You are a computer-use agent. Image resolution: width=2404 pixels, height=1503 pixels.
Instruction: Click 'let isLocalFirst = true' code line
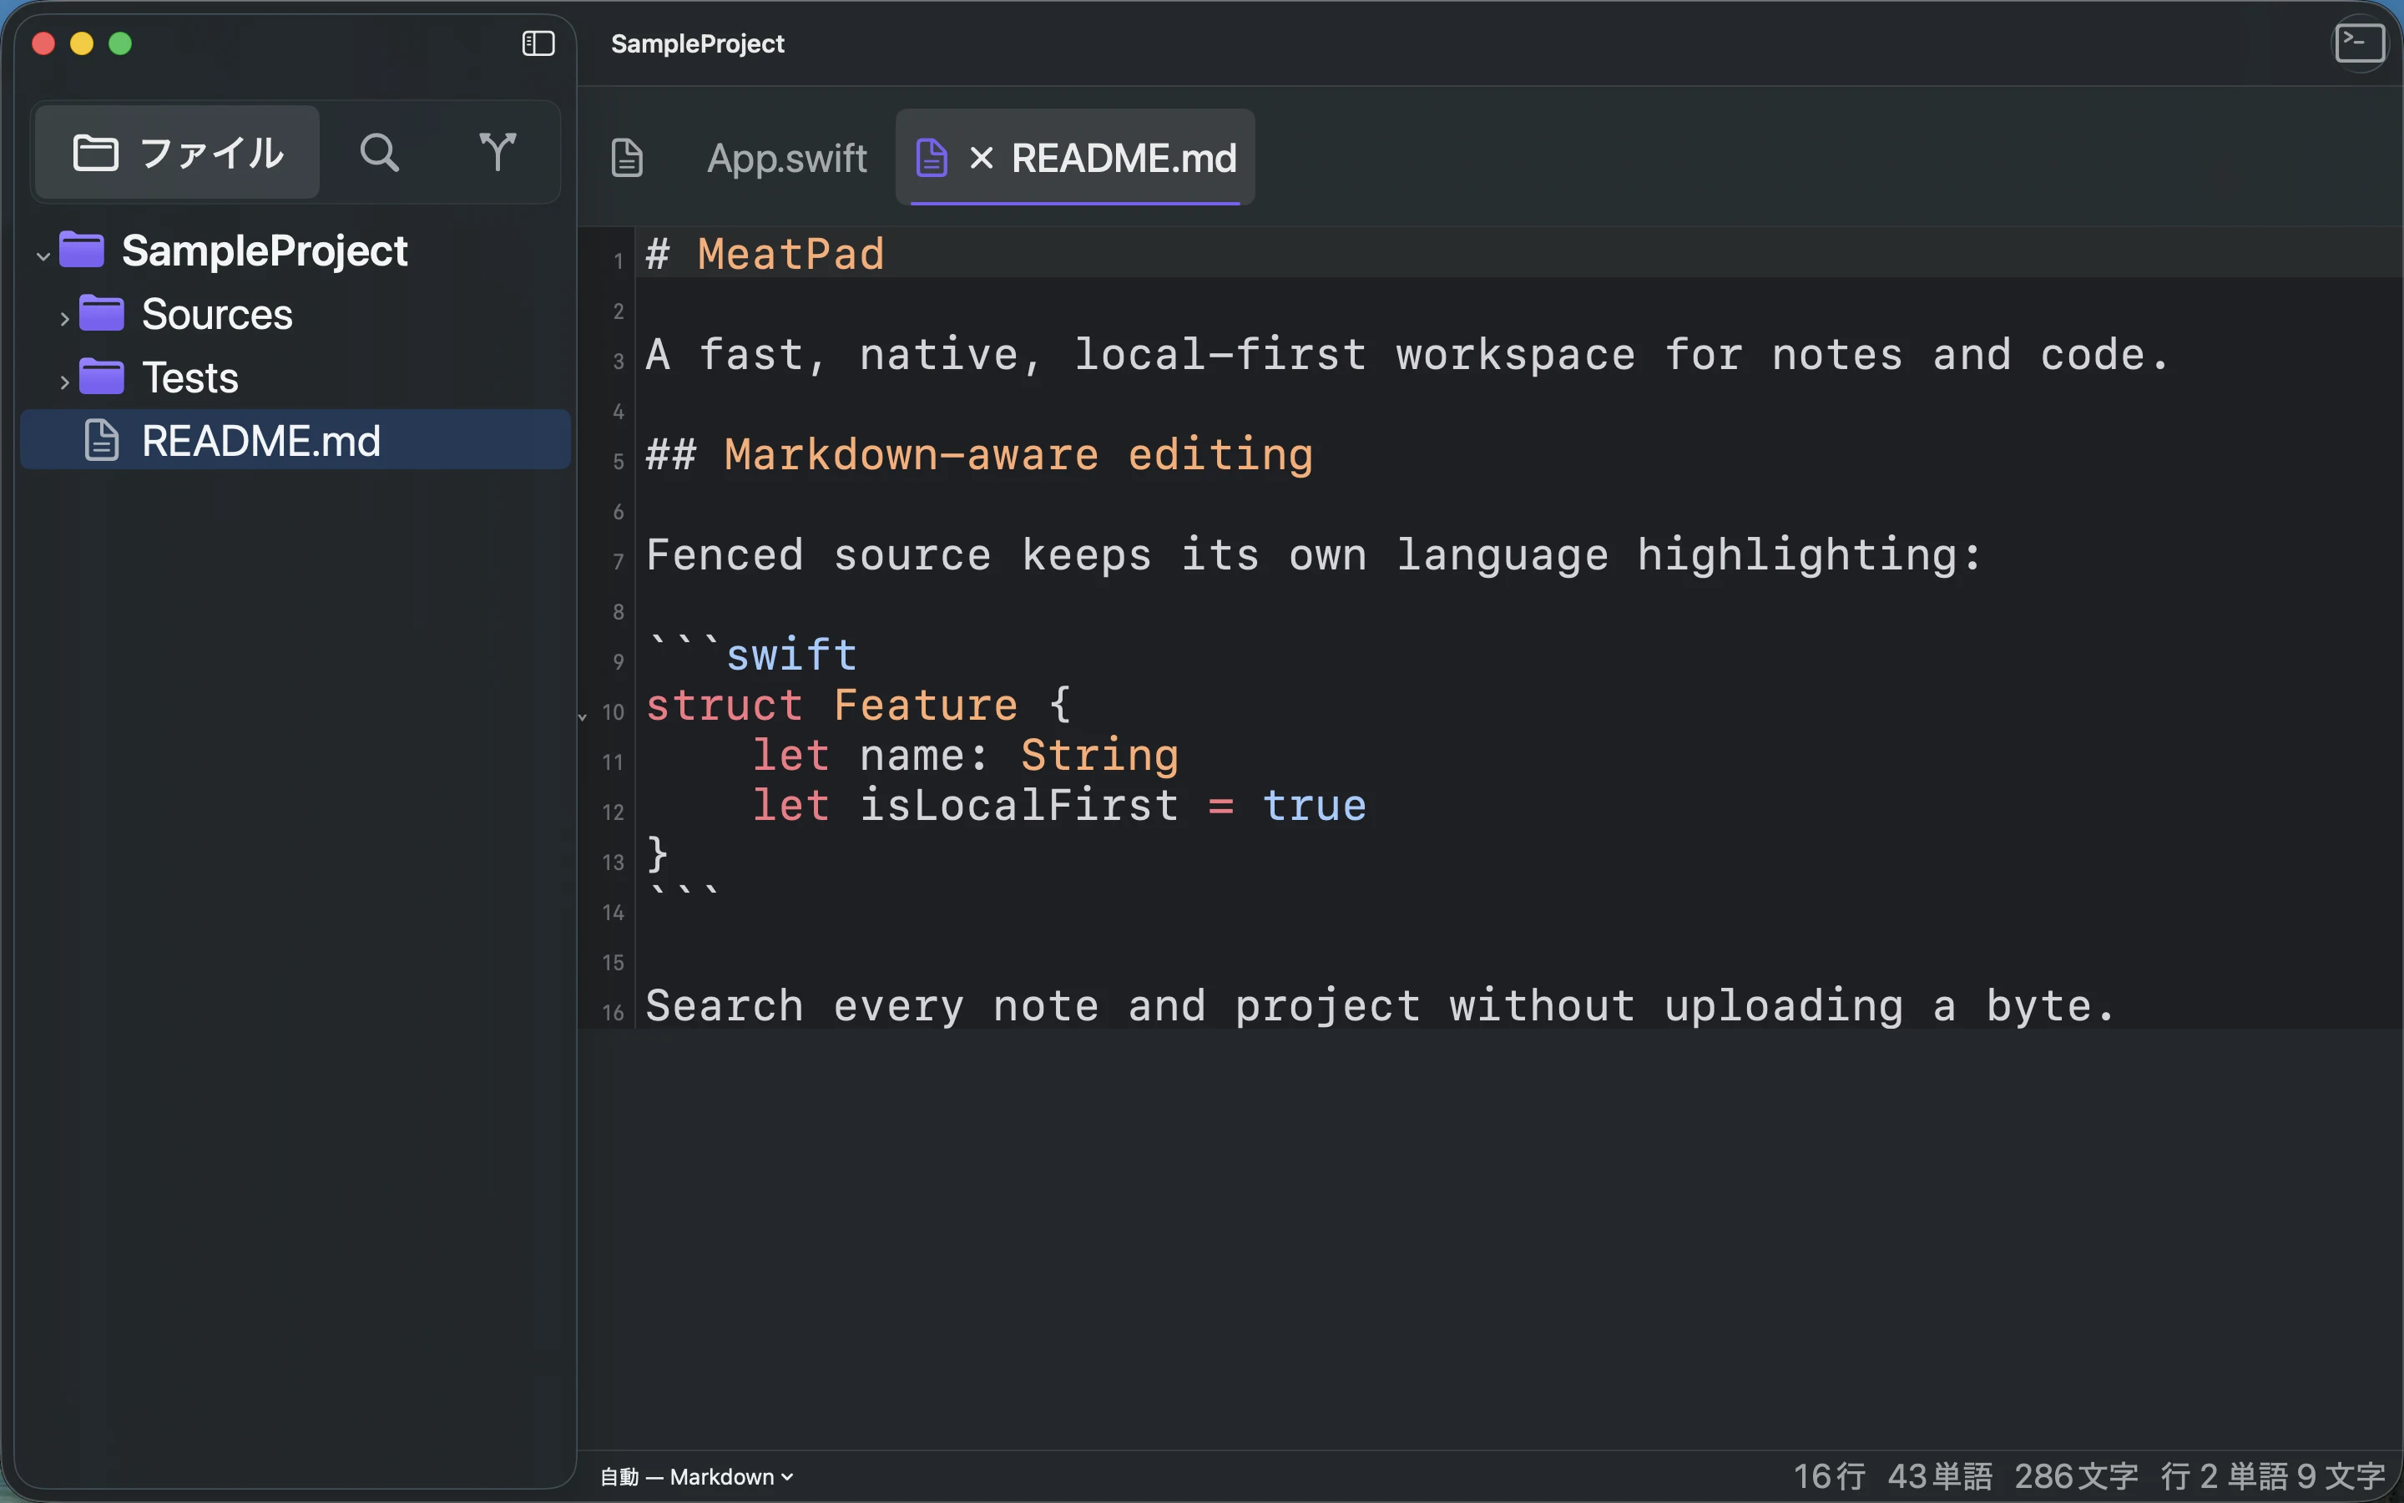click(x=1059, y=804)
